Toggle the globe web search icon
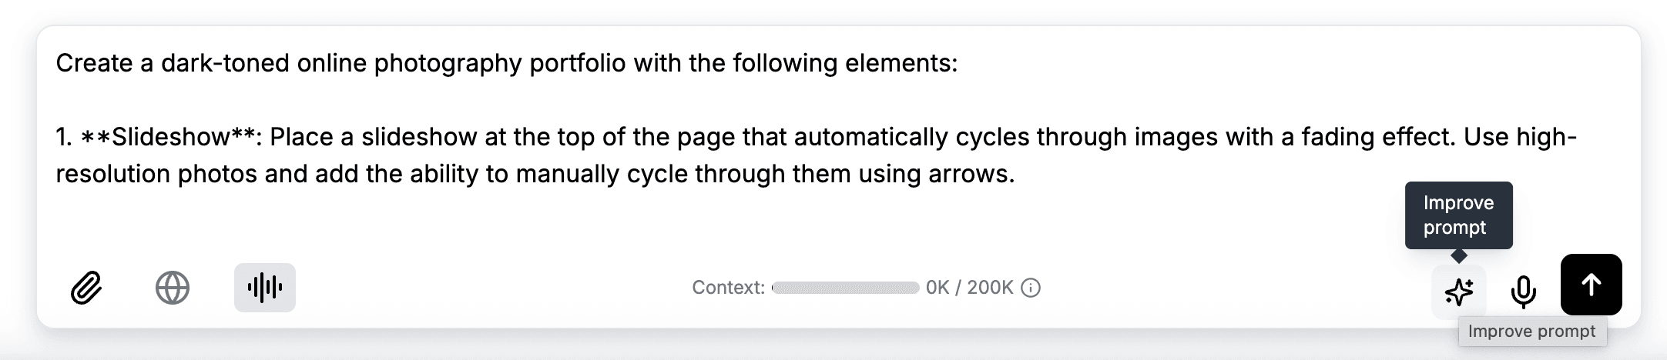Screen dimensions: 1667x360 click(x=173, y=288)
